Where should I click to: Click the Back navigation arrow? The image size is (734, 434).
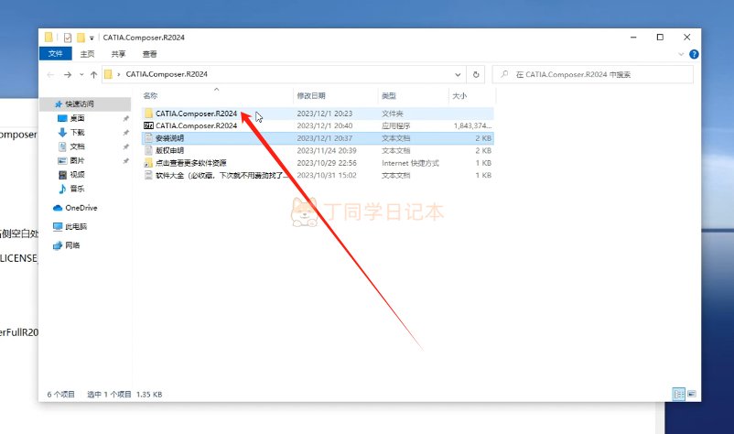point(49,74)
